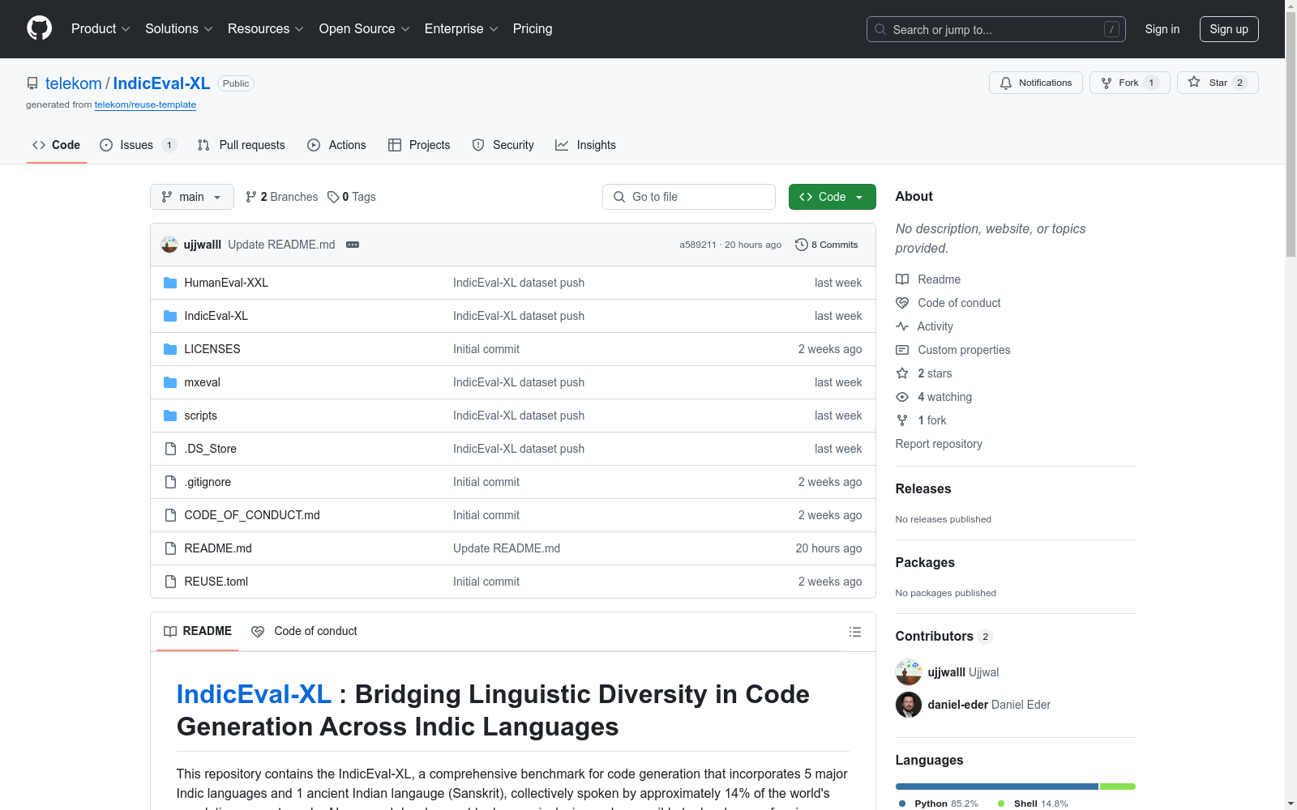Click the branches icon beside 2 Branches

(x=251, y=197)
